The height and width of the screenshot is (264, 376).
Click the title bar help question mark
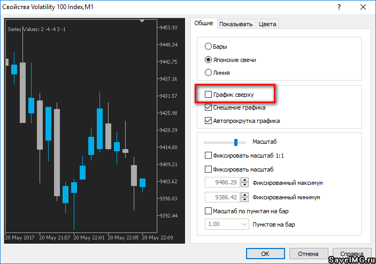coord(339,7)
